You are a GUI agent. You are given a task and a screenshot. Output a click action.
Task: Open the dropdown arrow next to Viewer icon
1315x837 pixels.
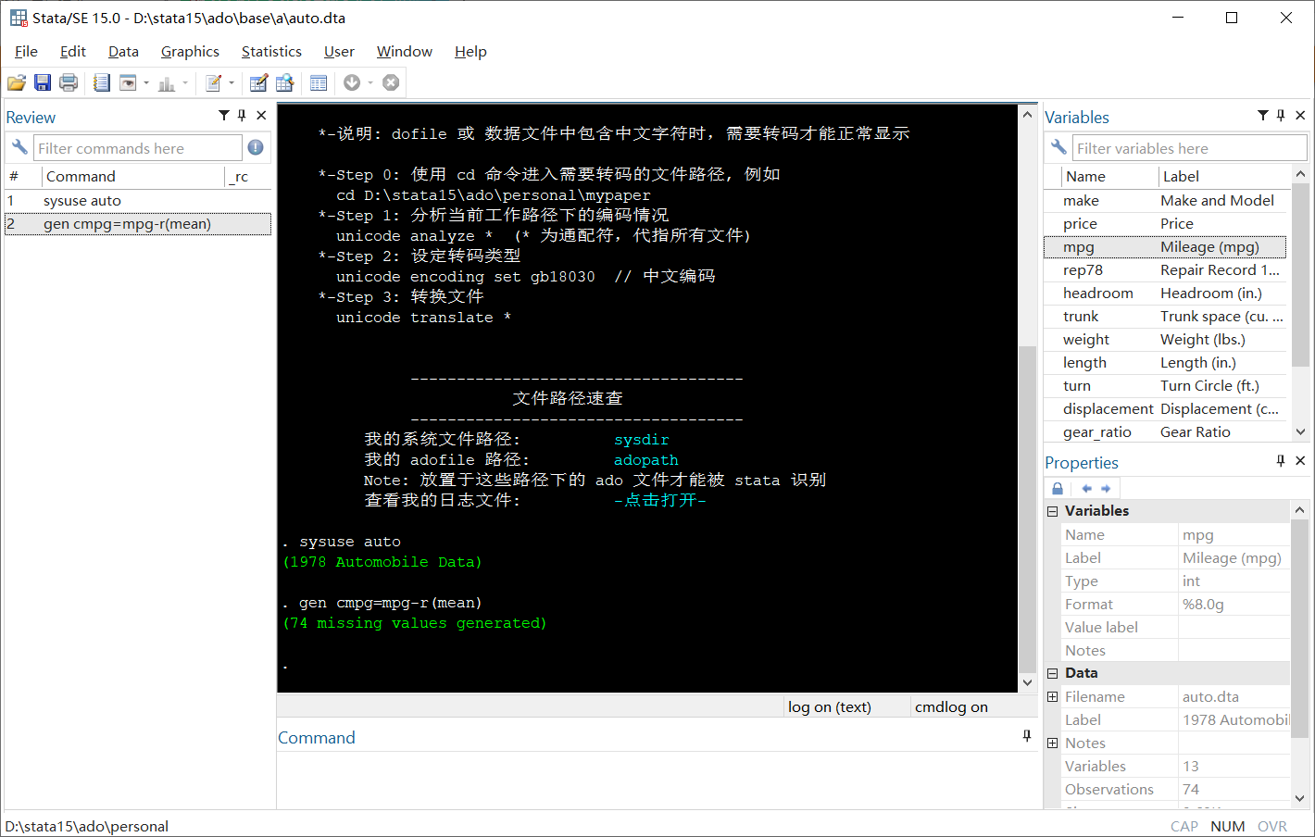click(146, 83)
